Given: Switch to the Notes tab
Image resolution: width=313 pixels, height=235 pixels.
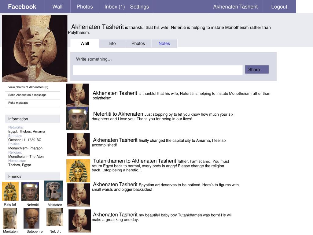Looking at the screenshot, I should [x=164, y=43].
